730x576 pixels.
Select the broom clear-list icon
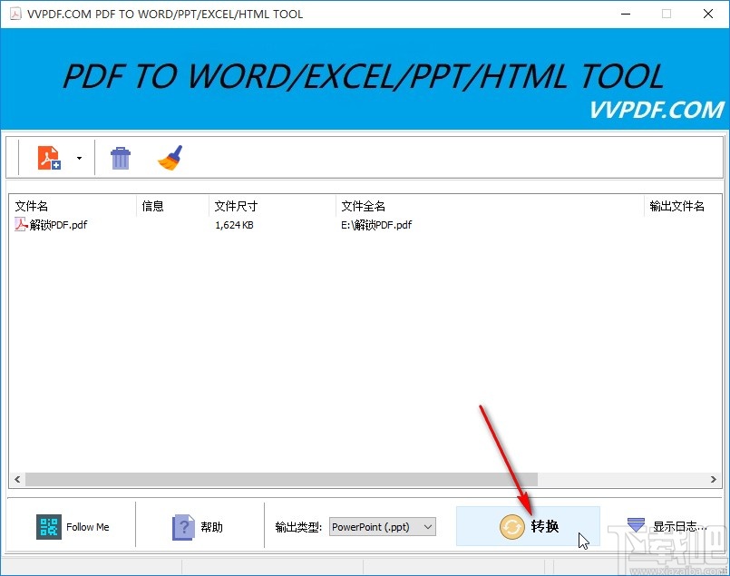(x=170, y=156)
